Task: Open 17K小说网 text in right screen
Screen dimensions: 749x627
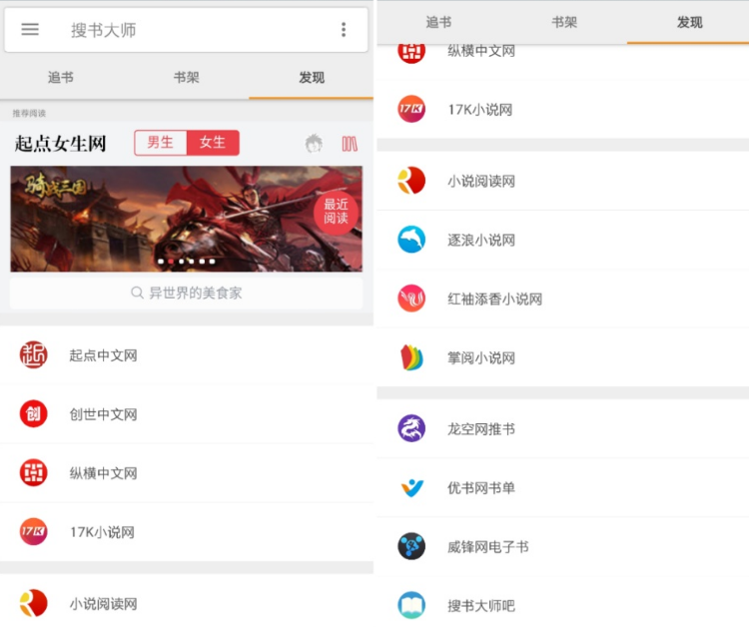Action: tap(480, 110)
